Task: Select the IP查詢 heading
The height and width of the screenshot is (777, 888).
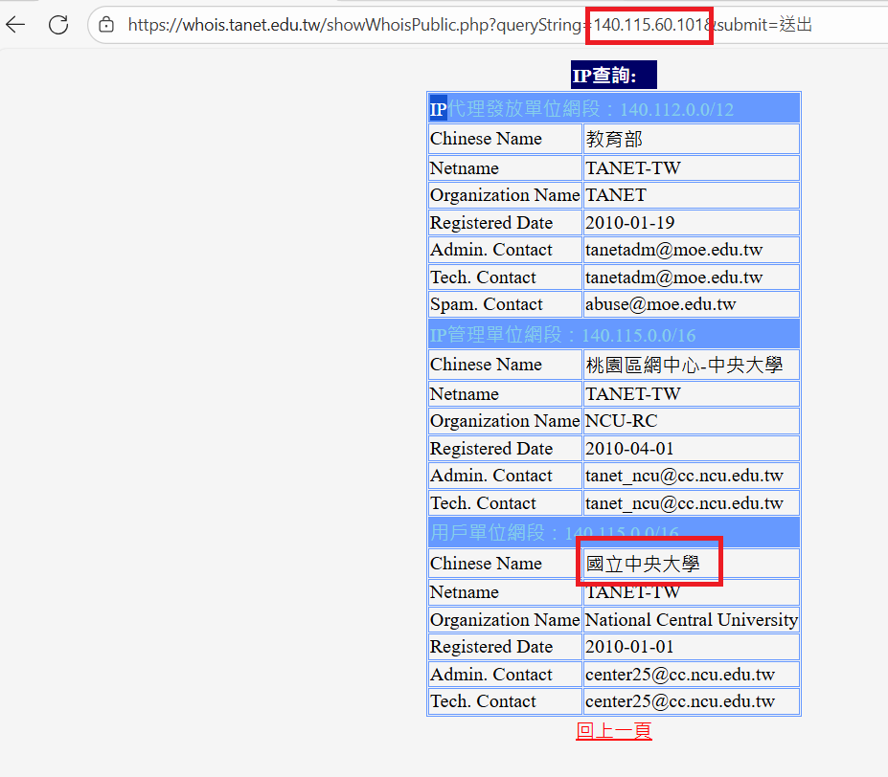Action: [x=614, y=75]
